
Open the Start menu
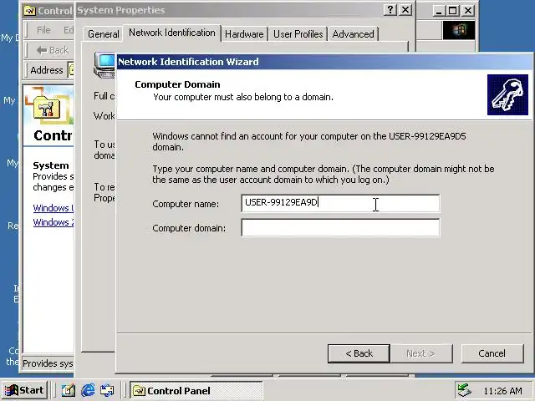(24, 390)
